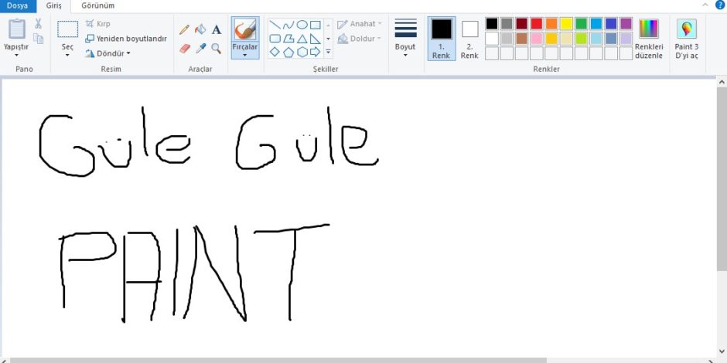Choose the Diamond shape
Viewport: 727px width, 363px height.
point(275,52)
